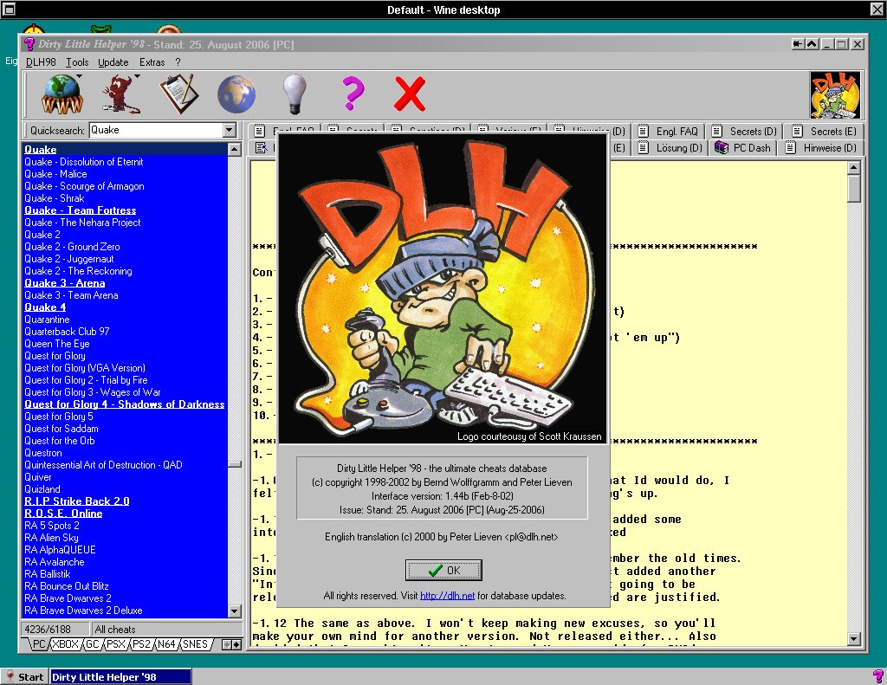Click the Earth globe toolbar icon
The image size is (887, 685).
coord(236,94)
